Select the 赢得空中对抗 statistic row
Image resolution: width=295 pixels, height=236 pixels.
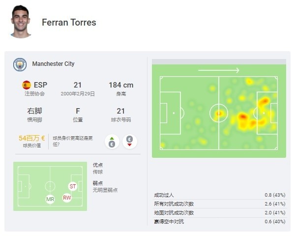click(x=220, y=222)
